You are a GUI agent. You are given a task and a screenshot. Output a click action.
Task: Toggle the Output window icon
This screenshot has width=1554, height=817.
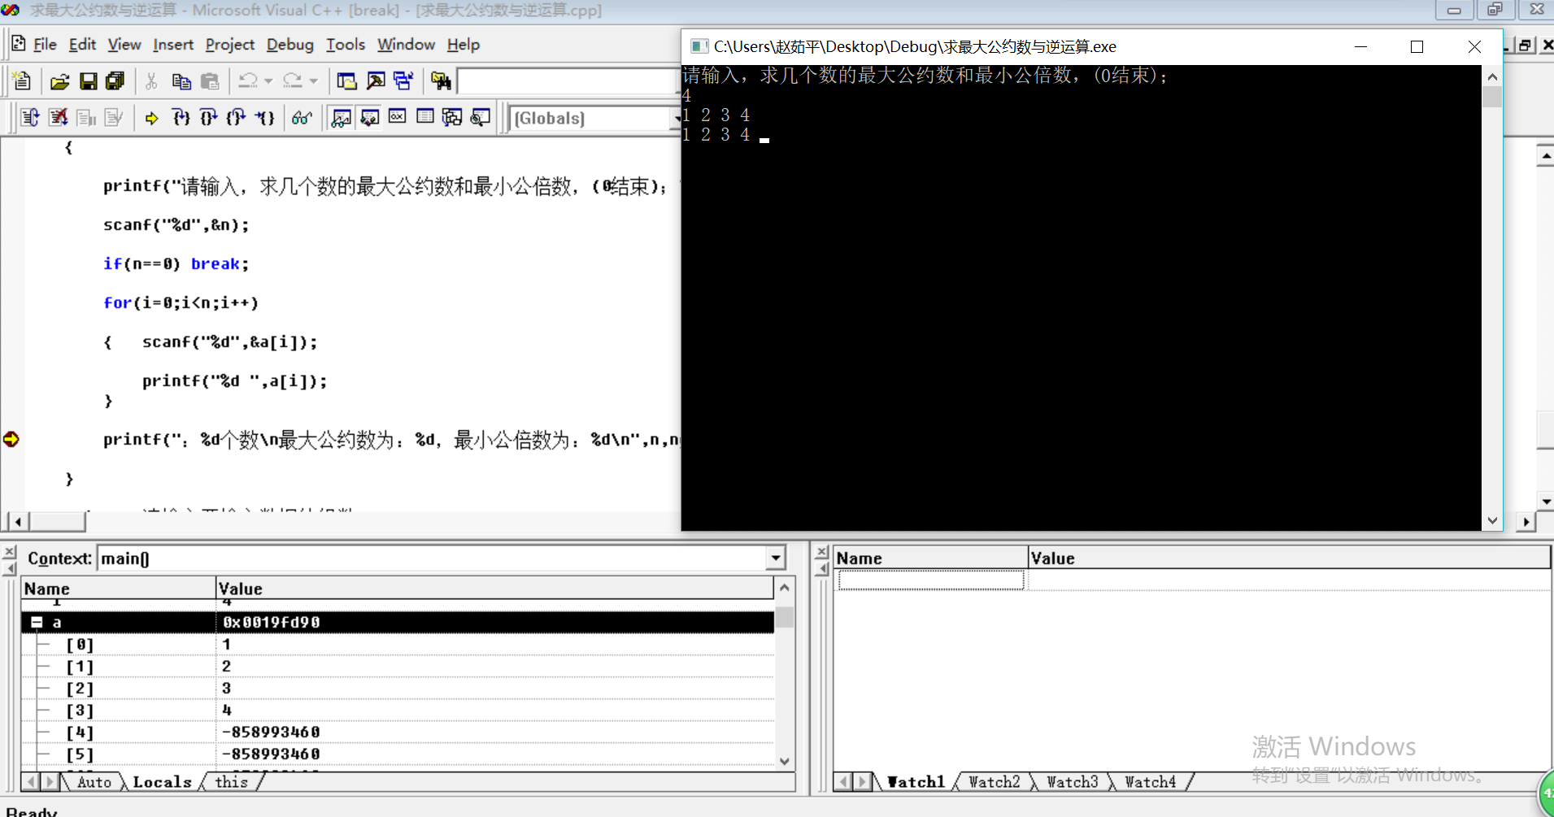pyautogui.click(x=376, y=81)
